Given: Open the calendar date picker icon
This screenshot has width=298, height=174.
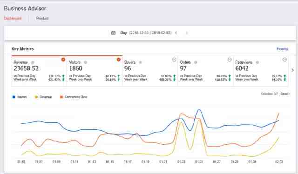Looking at the screenshot, I should (113, 33).
